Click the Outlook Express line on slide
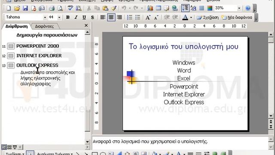This screenshot has height=155, width=275. (x=184, y=102)
